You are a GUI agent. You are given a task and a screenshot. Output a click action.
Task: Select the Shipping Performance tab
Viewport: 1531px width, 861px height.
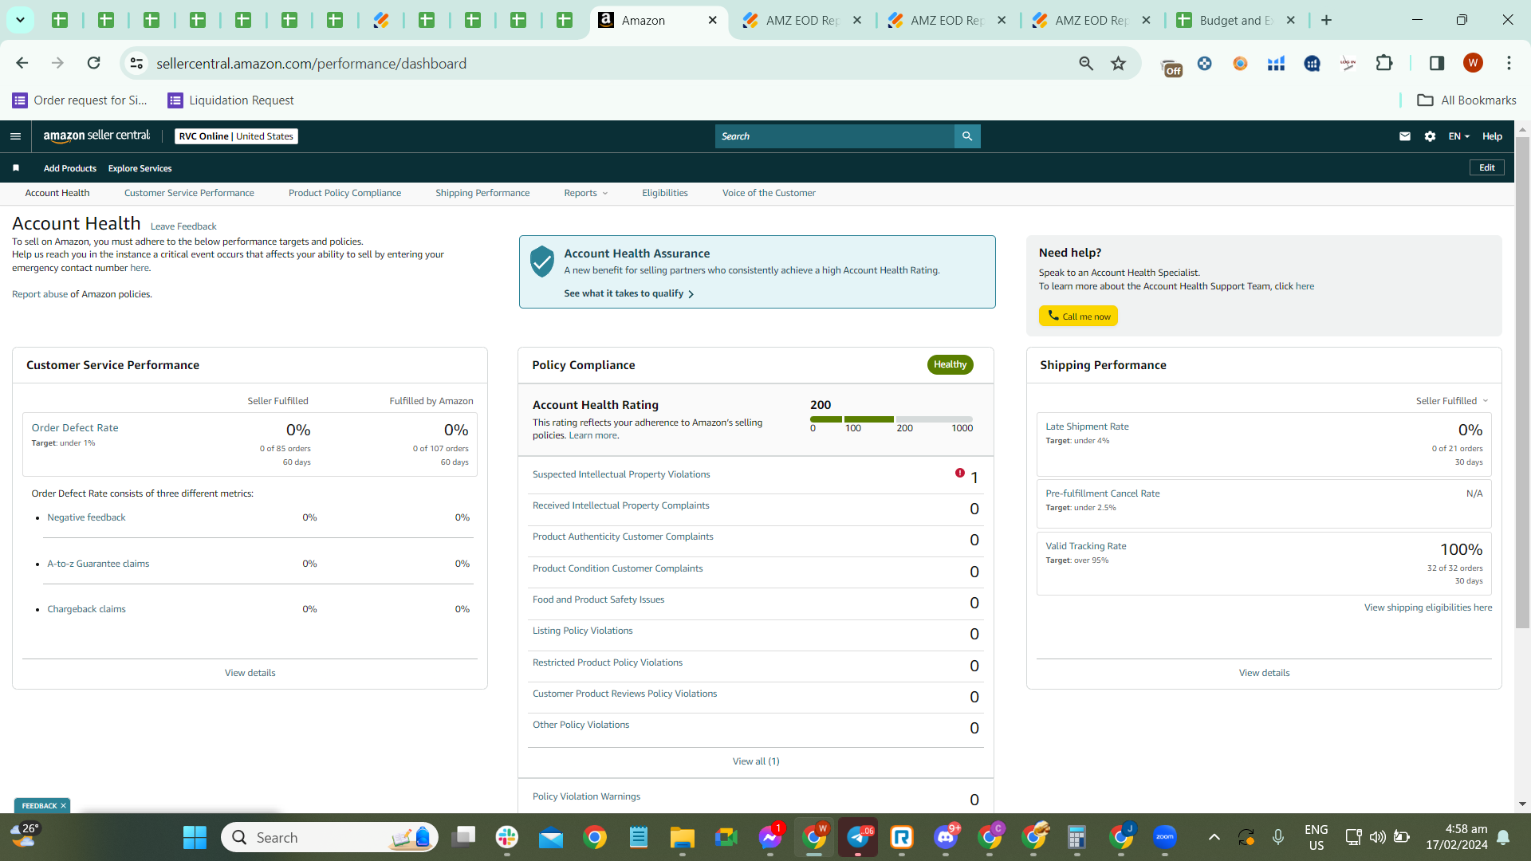pyautogui.click(x=482, y=193)
